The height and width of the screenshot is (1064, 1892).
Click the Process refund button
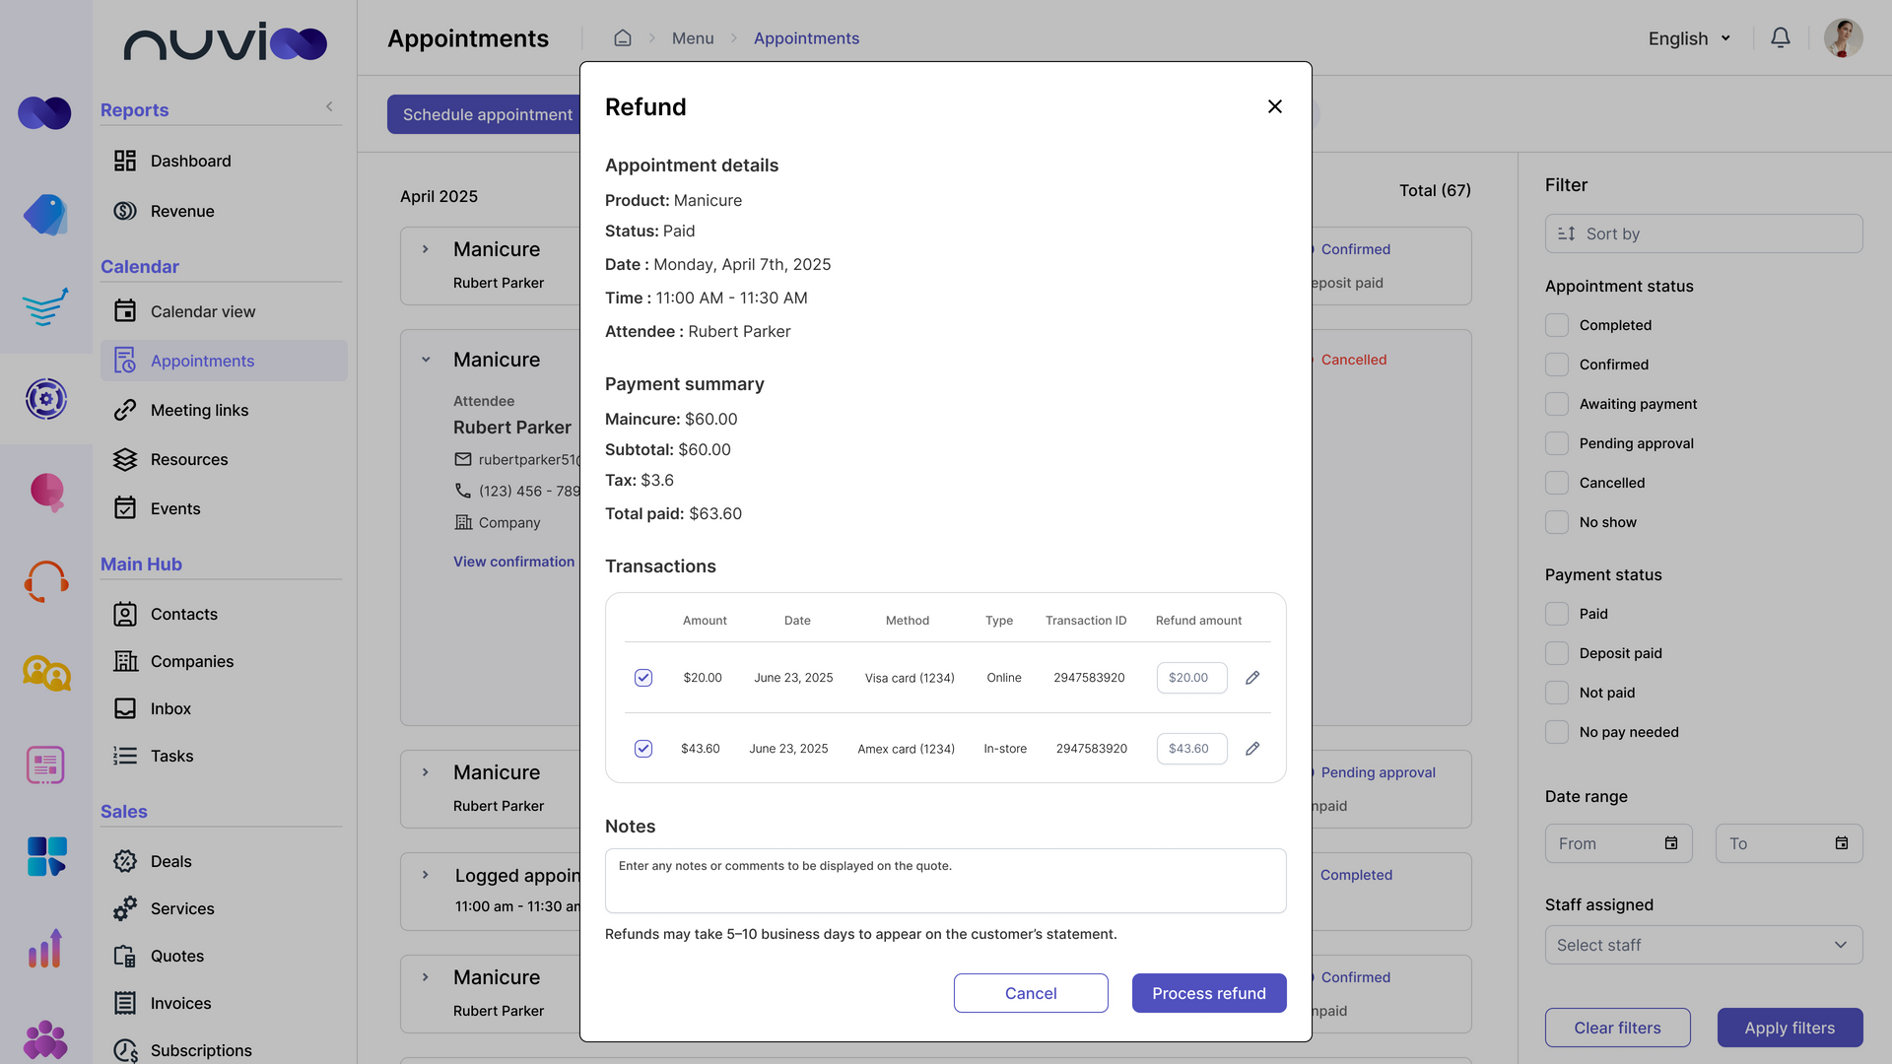[x=1209, y=993]
